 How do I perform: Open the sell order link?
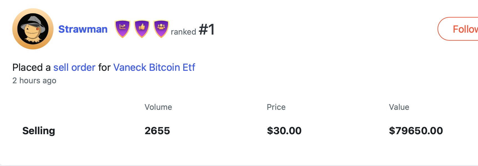(74, 67)
